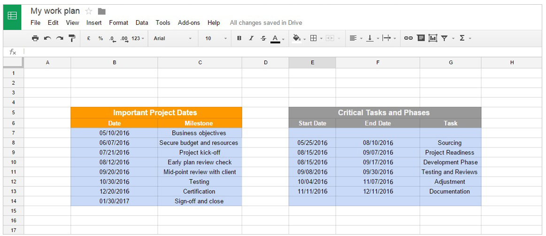The image size is (546, 236).
Task: Select column E header
Action: tap(312, 62)
